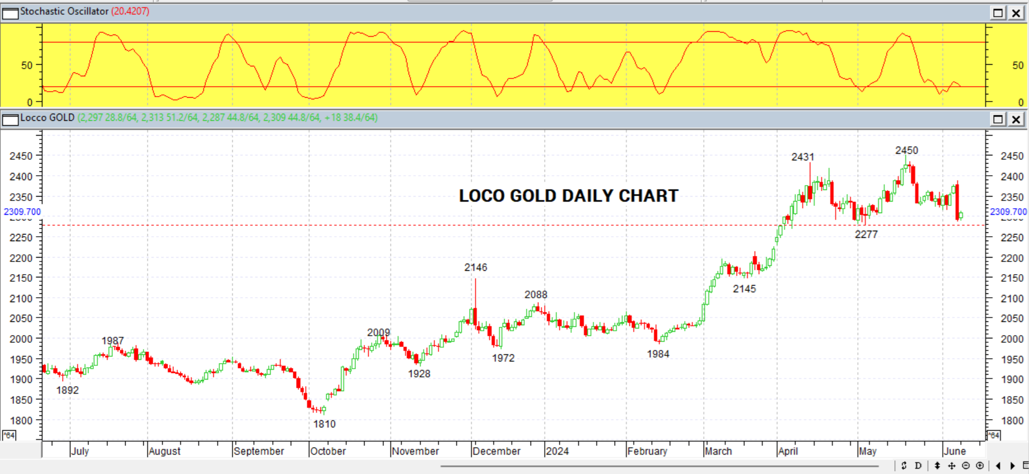This screenshot has width=1031, height=474.
Task: Click the green OHLC values in Locco GOLD title
Action: pyautogui.click(x=227, y=118)
